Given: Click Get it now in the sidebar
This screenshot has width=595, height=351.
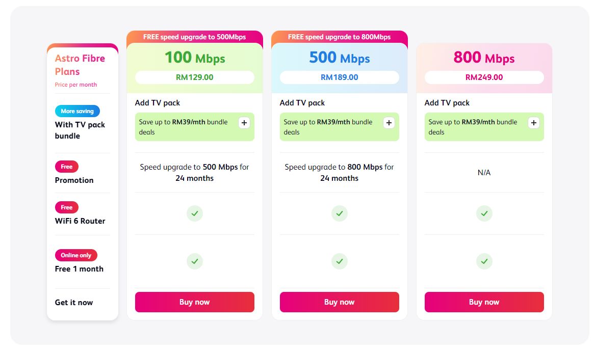Looking at the screenshot, I should (73, 302).
